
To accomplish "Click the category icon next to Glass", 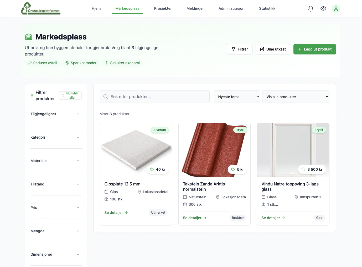I will click(x=263, y=197).
